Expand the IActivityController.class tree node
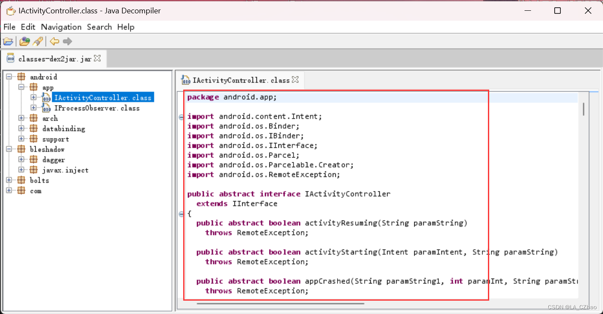Screen dimensions: 603x314 tap(34, 97)
